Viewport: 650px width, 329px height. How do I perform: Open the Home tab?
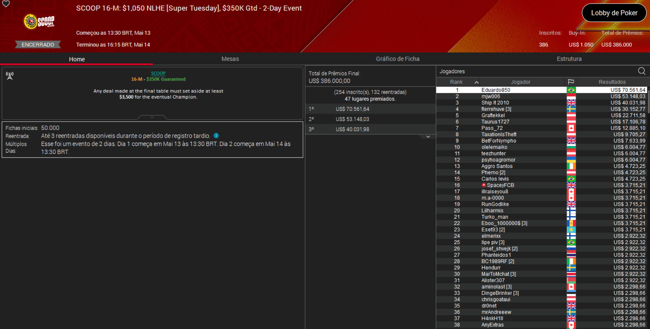[x=77, y=59]
